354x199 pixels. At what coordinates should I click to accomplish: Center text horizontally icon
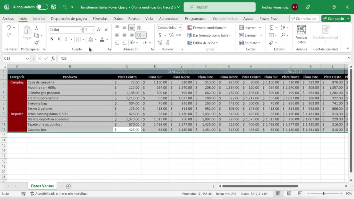(124, 35)
